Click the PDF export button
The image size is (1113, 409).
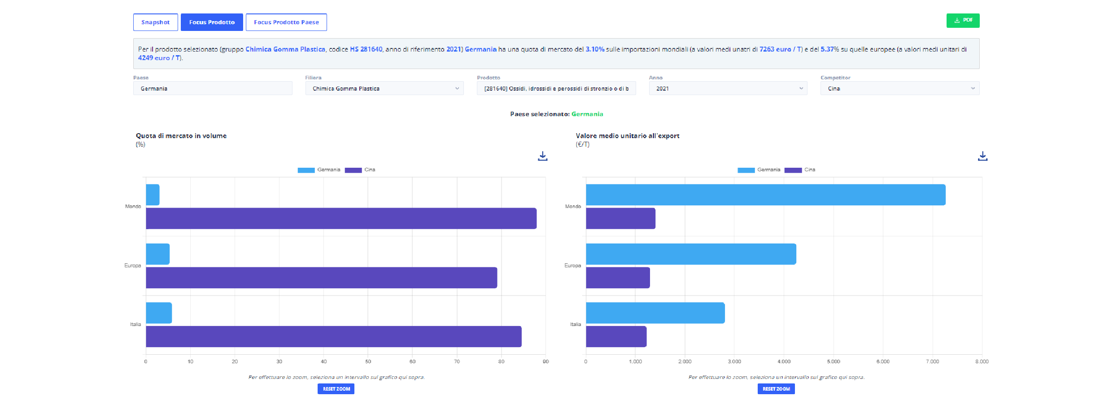tap(963, 21)
